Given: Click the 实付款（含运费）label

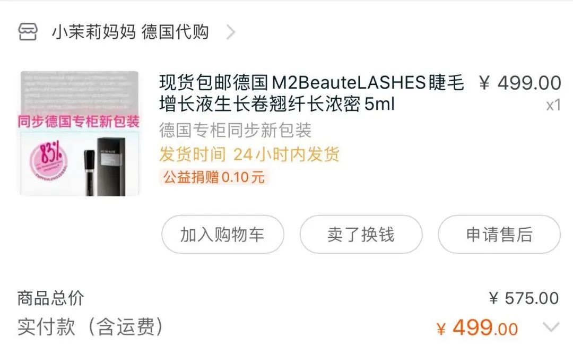Looking at the screenshot, I should coord(90,326).
